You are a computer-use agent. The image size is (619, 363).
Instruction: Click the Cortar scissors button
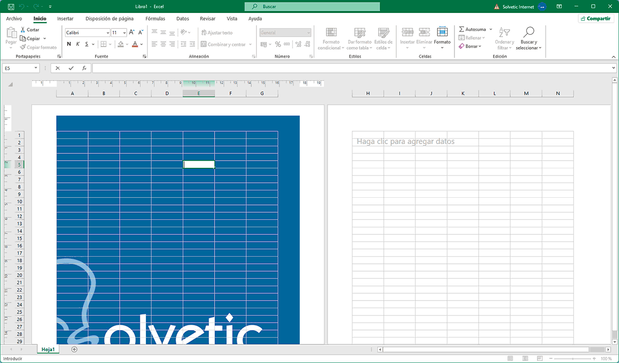coord(30,30)
